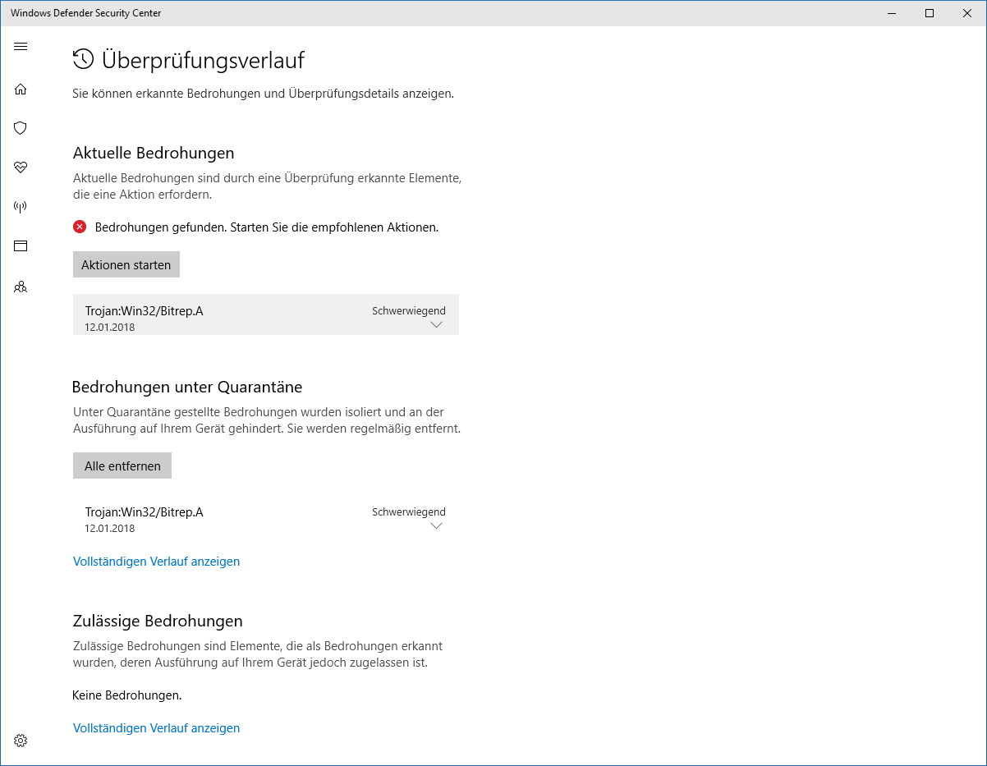Click the 12.01.2018 date of quarantined threat

(x=110, y=528)
